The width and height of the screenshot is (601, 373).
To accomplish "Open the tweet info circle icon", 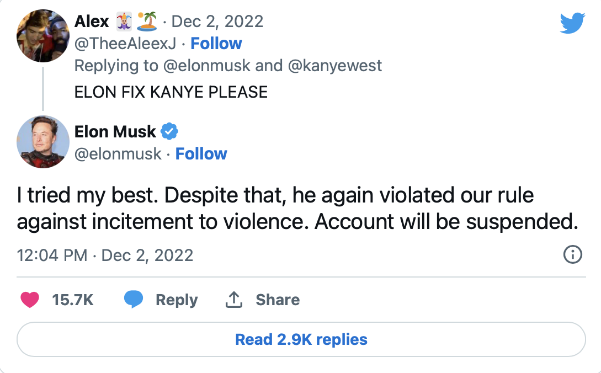I will tap(573, 255).
